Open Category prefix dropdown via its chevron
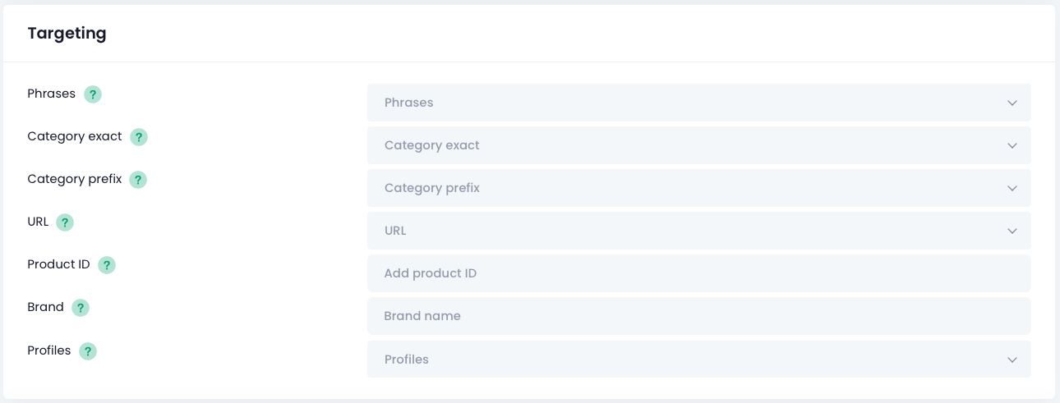 [x=1012, y=189]
